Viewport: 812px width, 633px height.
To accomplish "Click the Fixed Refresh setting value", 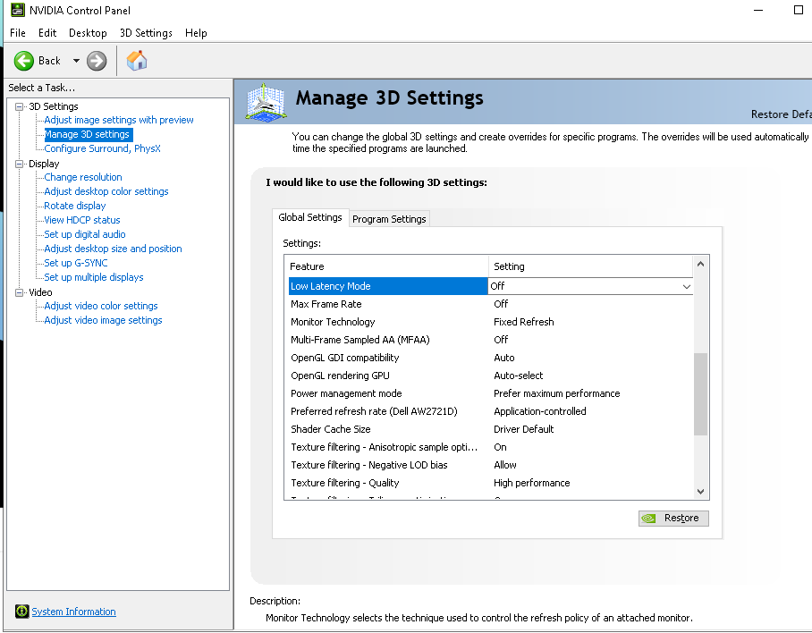I will tap(523, 322).
